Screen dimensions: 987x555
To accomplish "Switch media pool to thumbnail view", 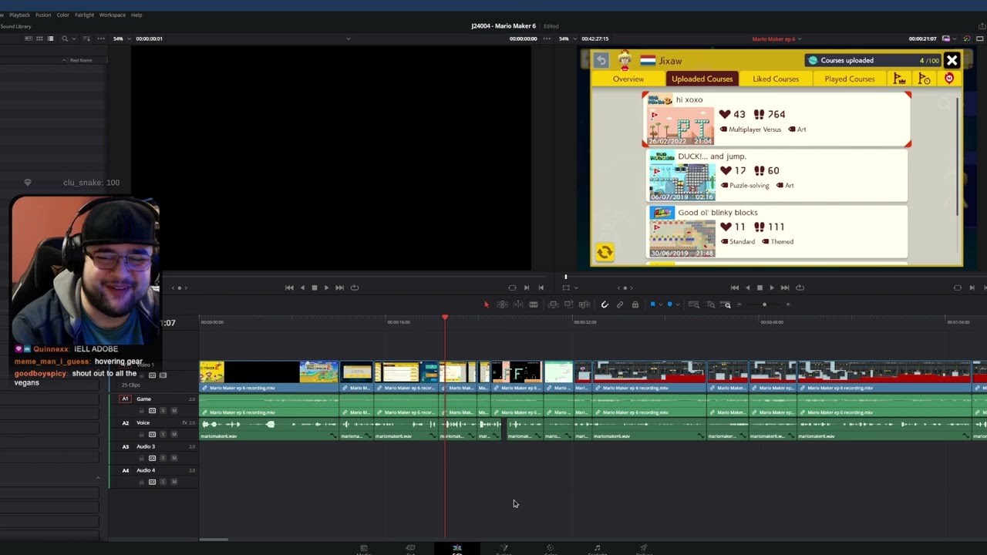I will (x=40, y=39).
